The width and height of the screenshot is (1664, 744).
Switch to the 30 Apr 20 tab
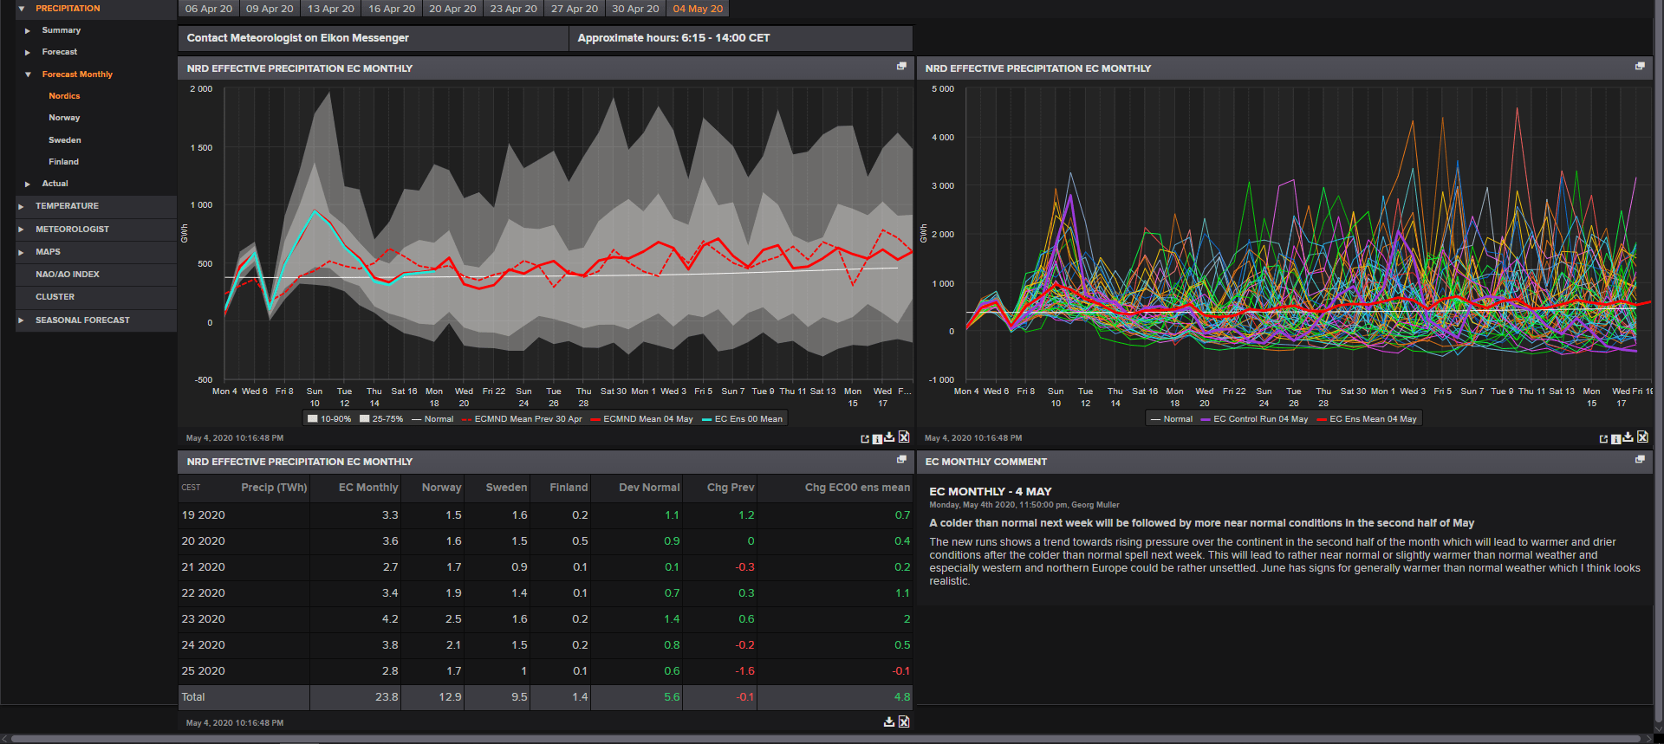[635, 9]
